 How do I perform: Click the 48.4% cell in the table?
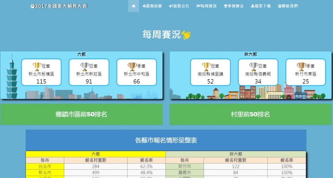click(x=146, y=172)
